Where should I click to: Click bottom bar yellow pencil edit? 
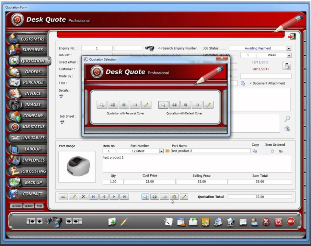coord(124,222)
